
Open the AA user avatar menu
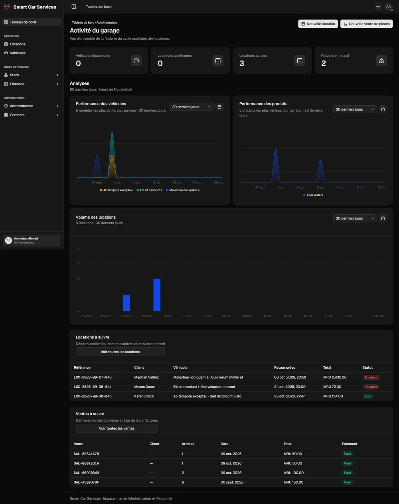pyautogui.click(x=388, y=7)
